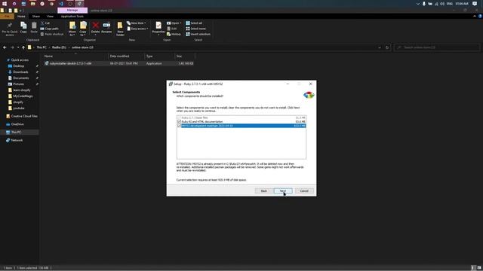Open the notification center tray icon
Screen dimensions: 483x271
click(x=475, y=4)
